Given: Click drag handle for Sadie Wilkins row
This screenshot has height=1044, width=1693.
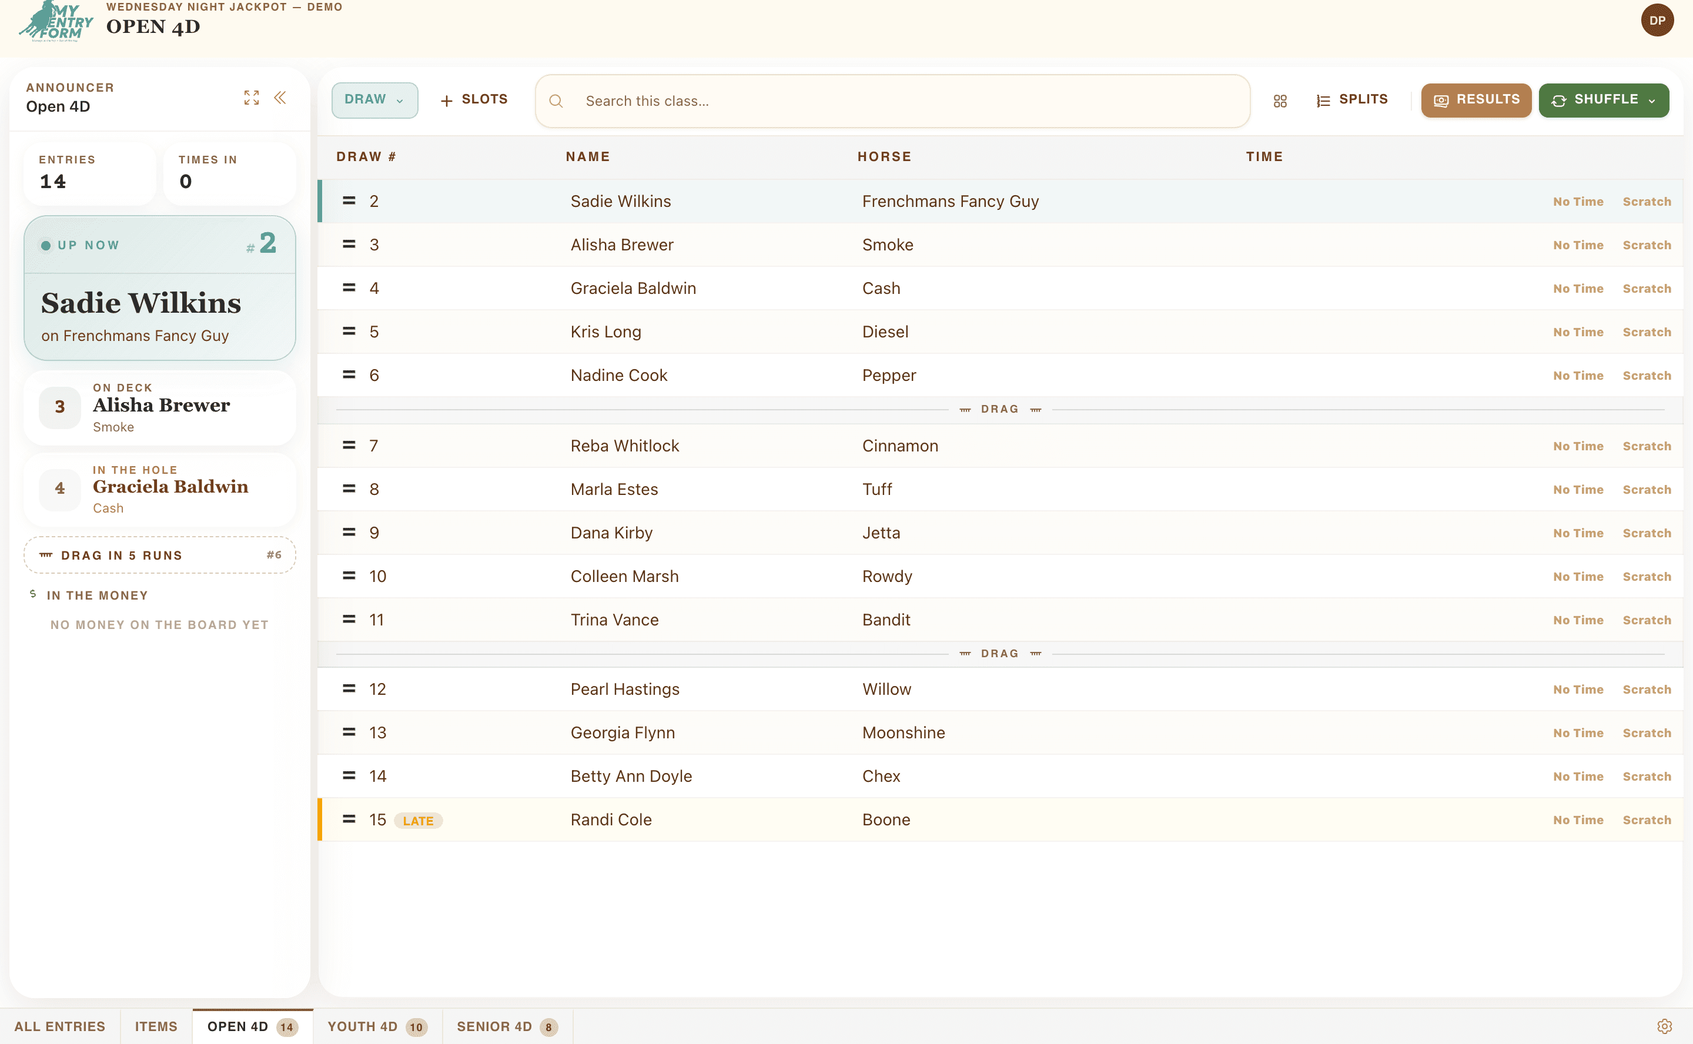Looking at the screenshot, I should tap(349, 201).
